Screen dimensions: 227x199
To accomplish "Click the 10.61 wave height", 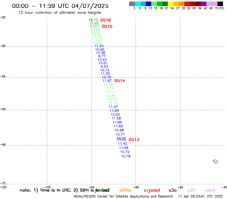I will (103, 63).
